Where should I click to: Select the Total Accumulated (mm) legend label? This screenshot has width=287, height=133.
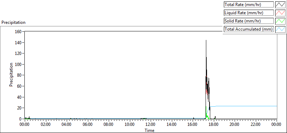point(249,29)
